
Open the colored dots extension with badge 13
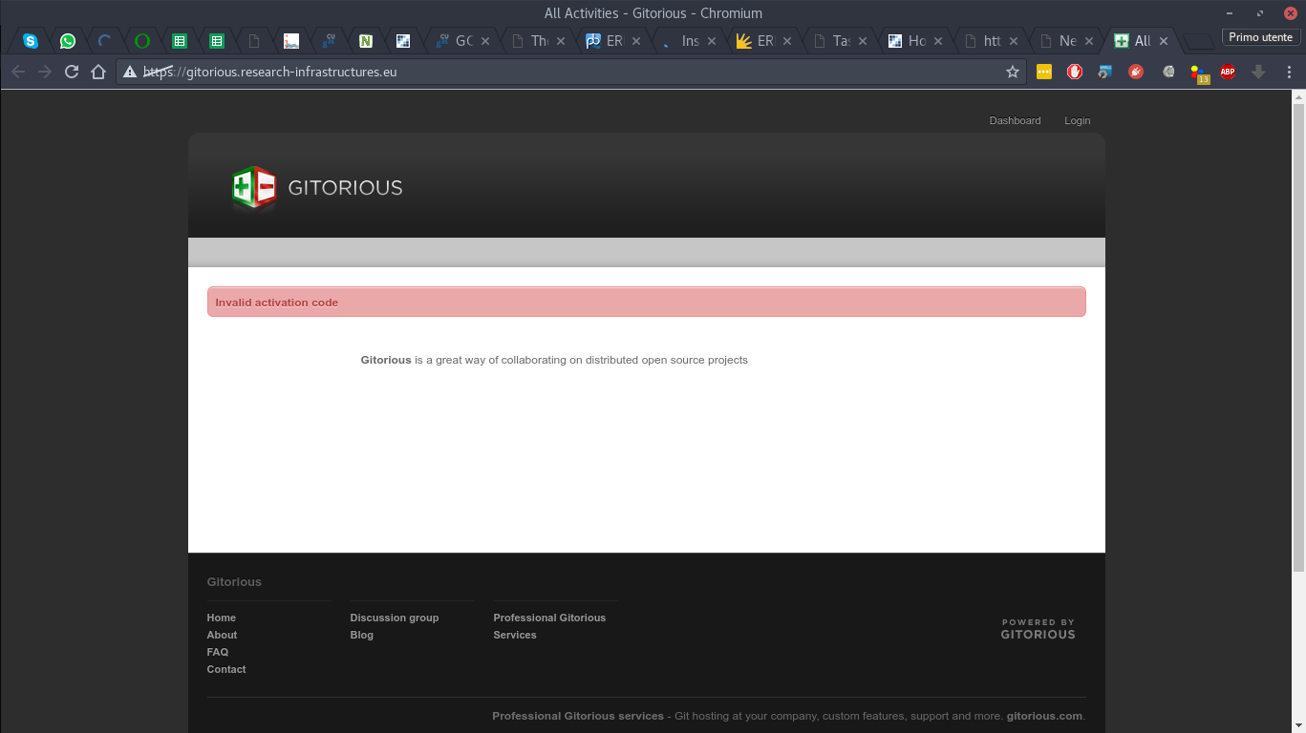pos(1199,73)
